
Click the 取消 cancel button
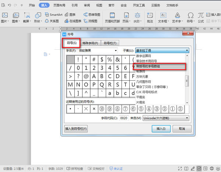tap(182, 129)
